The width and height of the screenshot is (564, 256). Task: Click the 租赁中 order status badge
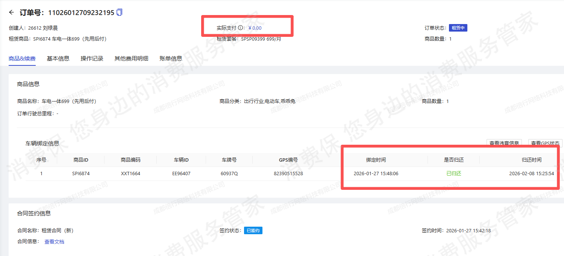[x=458, y=28]
